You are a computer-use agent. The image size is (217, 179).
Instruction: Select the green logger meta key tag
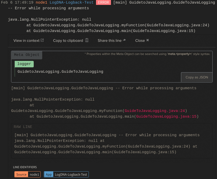coord(24,64)
